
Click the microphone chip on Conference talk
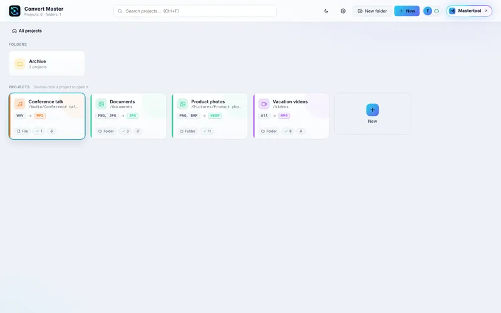point(51,131)
